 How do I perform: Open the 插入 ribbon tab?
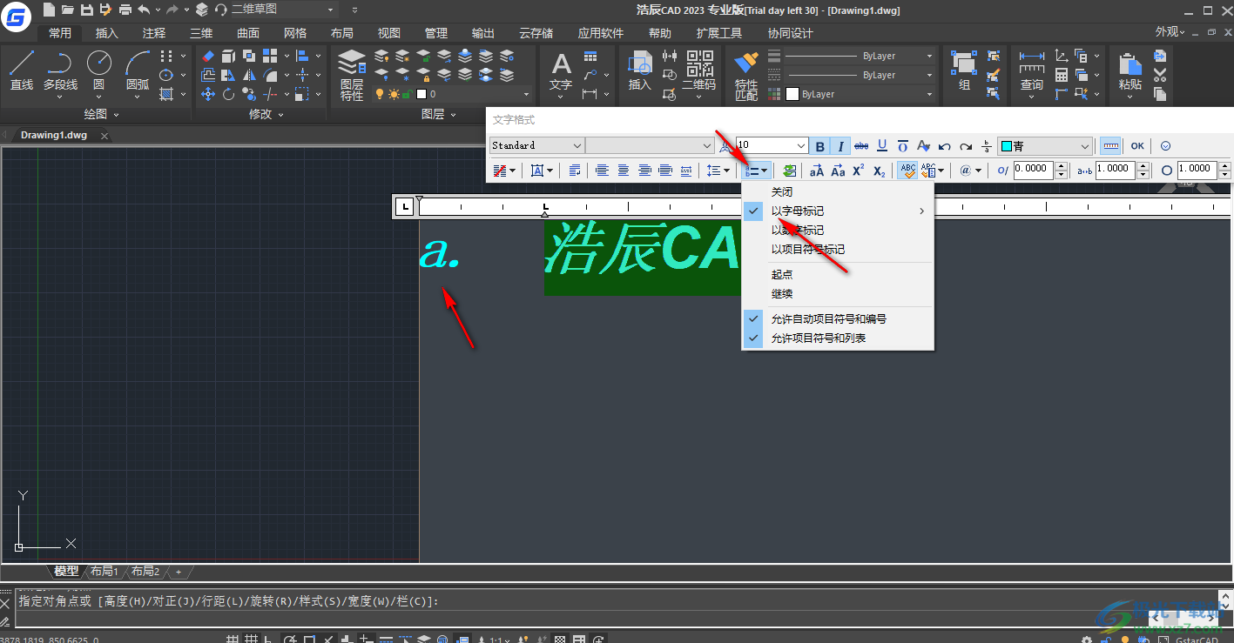(x=107, y=33)
